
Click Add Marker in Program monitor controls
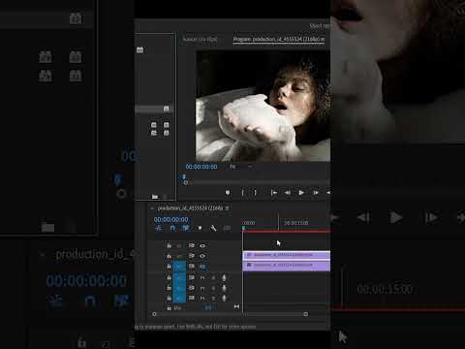[228, 193]
